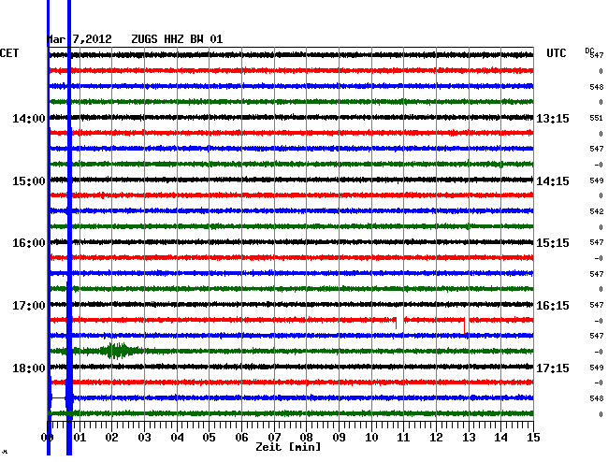Select the "17:00" CET time label

click(29, 306)
